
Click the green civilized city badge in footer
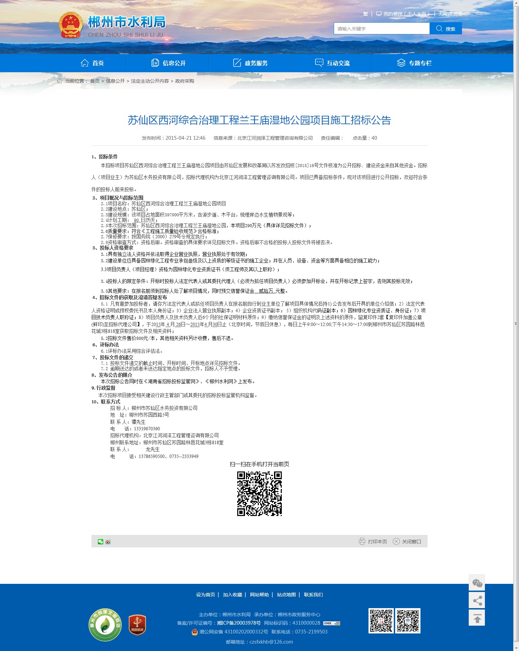pyautogui.click(x=105, y=625)
